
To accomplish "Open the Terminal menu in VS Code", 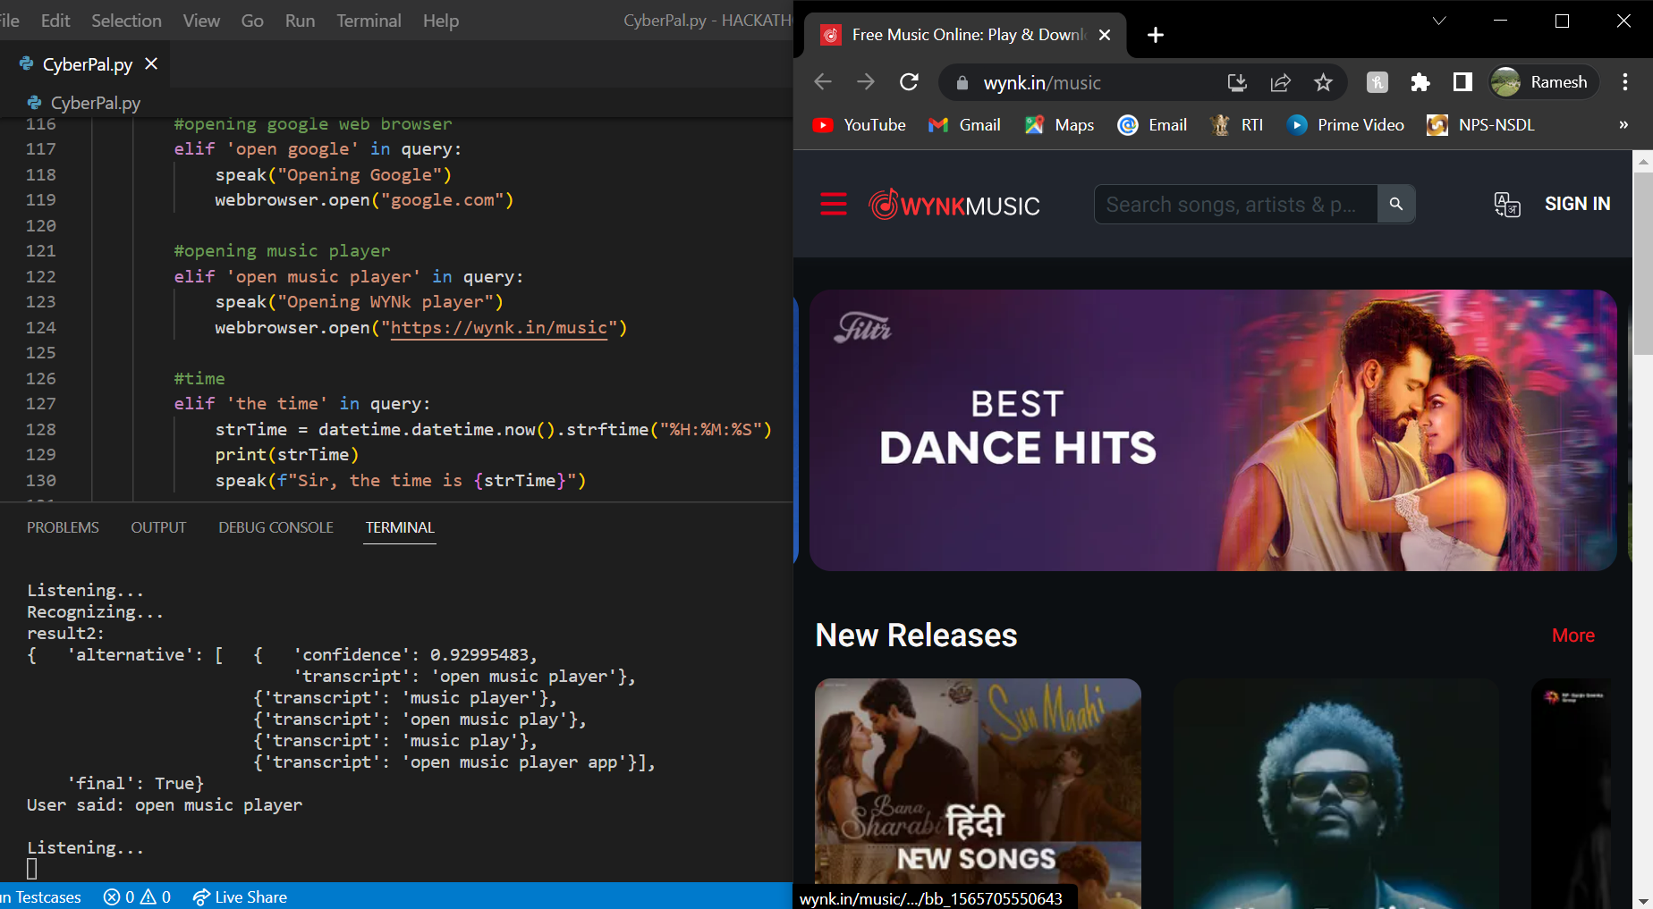I will [369, 21].
